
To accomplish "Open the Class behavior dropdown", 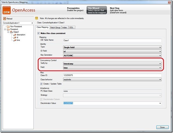I will point(112,80).
